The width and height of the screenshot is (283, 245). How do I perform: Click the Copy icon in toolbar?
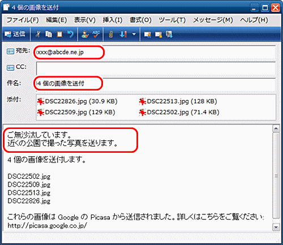tap(49, 35)
